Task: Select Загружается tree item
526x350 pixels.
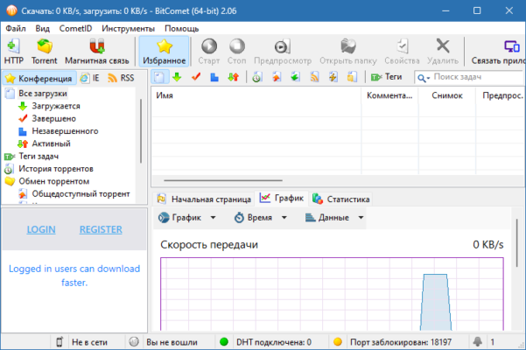Action: coord(56,106)
